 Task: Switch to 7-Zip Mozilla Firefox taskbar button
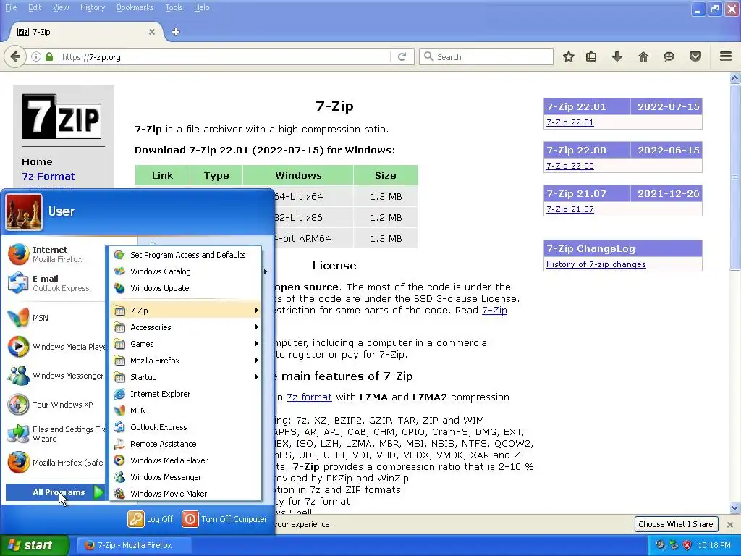pos(134,545)
